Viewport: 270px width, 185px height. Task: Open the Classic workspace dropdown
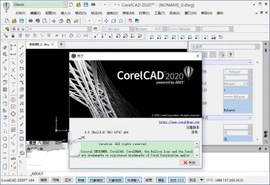(65, 5)
